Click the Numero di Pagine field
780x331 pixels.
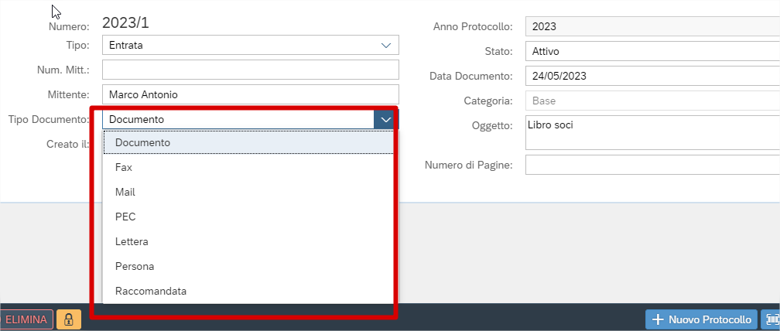(652, 165)
